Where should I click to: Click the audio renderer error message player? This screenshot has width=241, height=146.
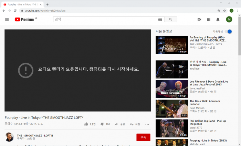[78, 70]
